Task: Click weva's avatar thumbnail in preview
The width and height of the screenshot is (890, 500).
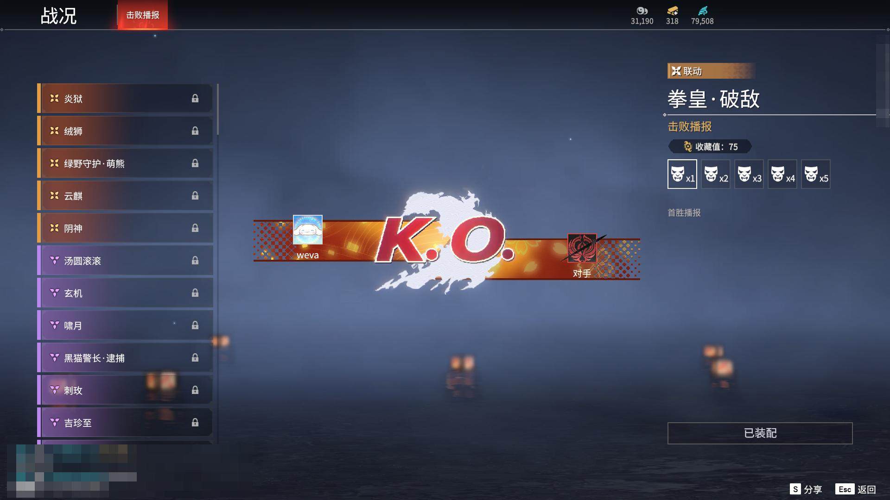Action: click(307, 230)
